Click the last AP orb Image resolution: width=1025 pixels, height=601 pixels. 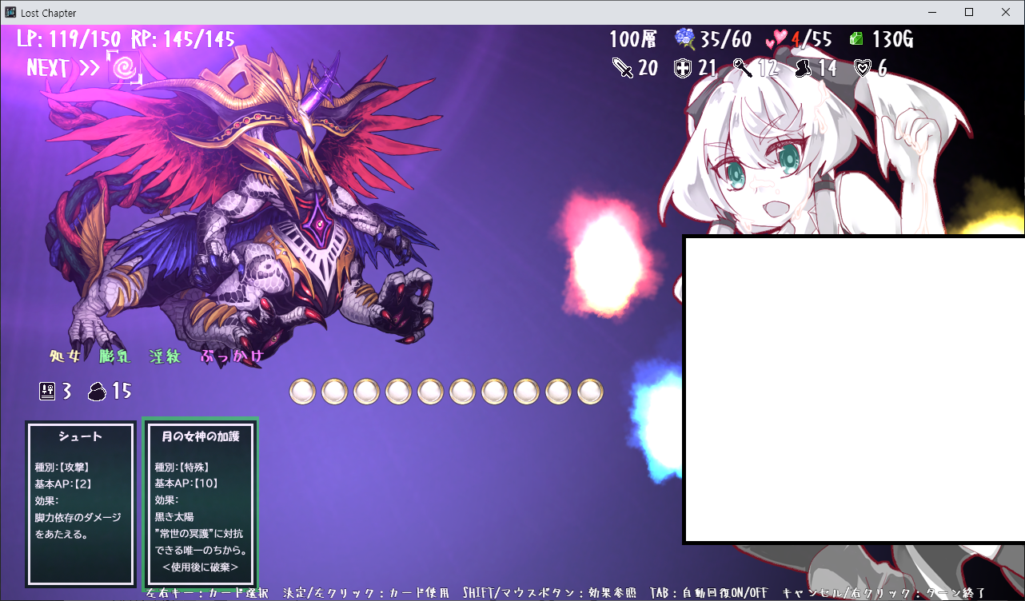(590, 392)
